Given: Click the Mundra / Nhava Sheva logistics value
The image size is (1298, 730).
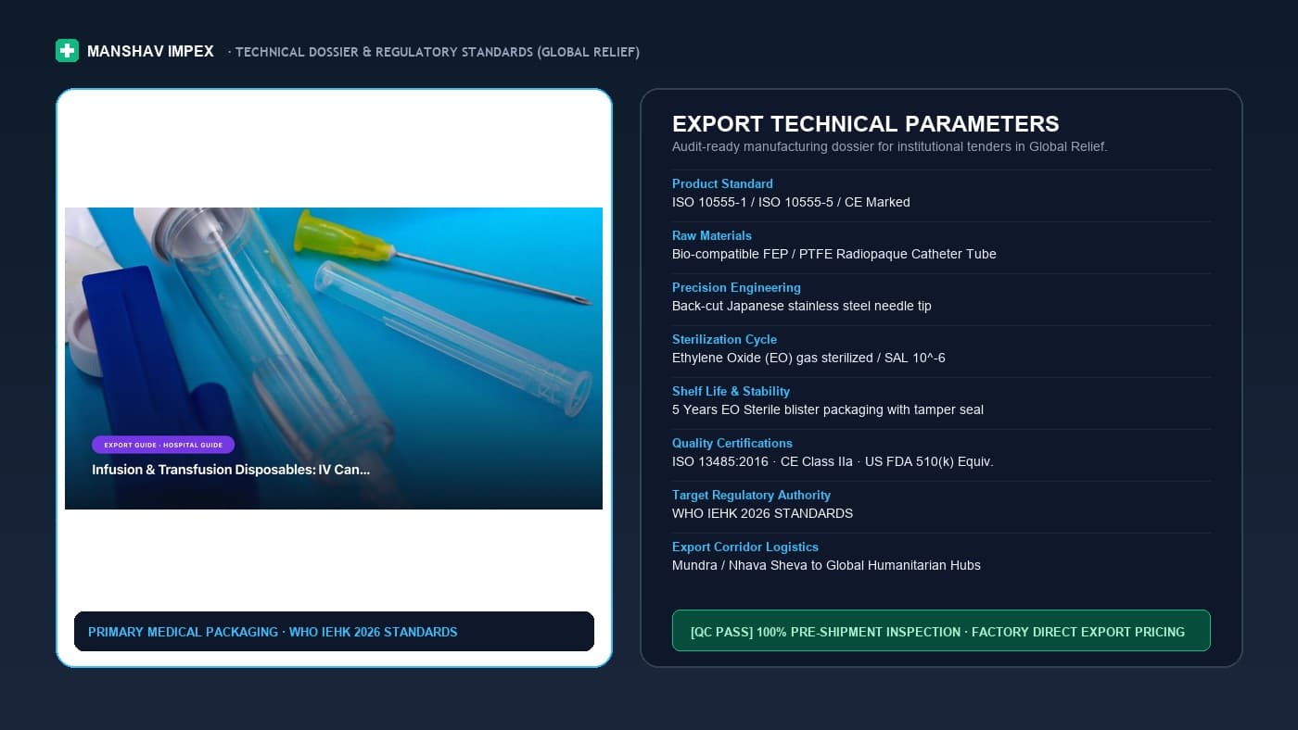Looking at the screenshot, I should (x=826, y=565).
